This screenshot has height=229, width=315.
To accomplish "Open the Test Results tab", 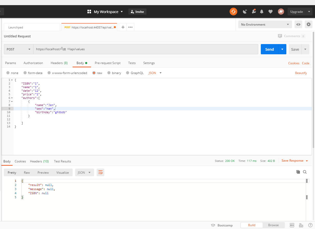I will pyautogui.click(x=62, y=161).
